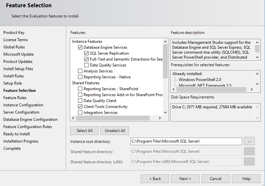Open the Product Key step
The width and height of the screenshot is (265, 186).
click(14, 33)
